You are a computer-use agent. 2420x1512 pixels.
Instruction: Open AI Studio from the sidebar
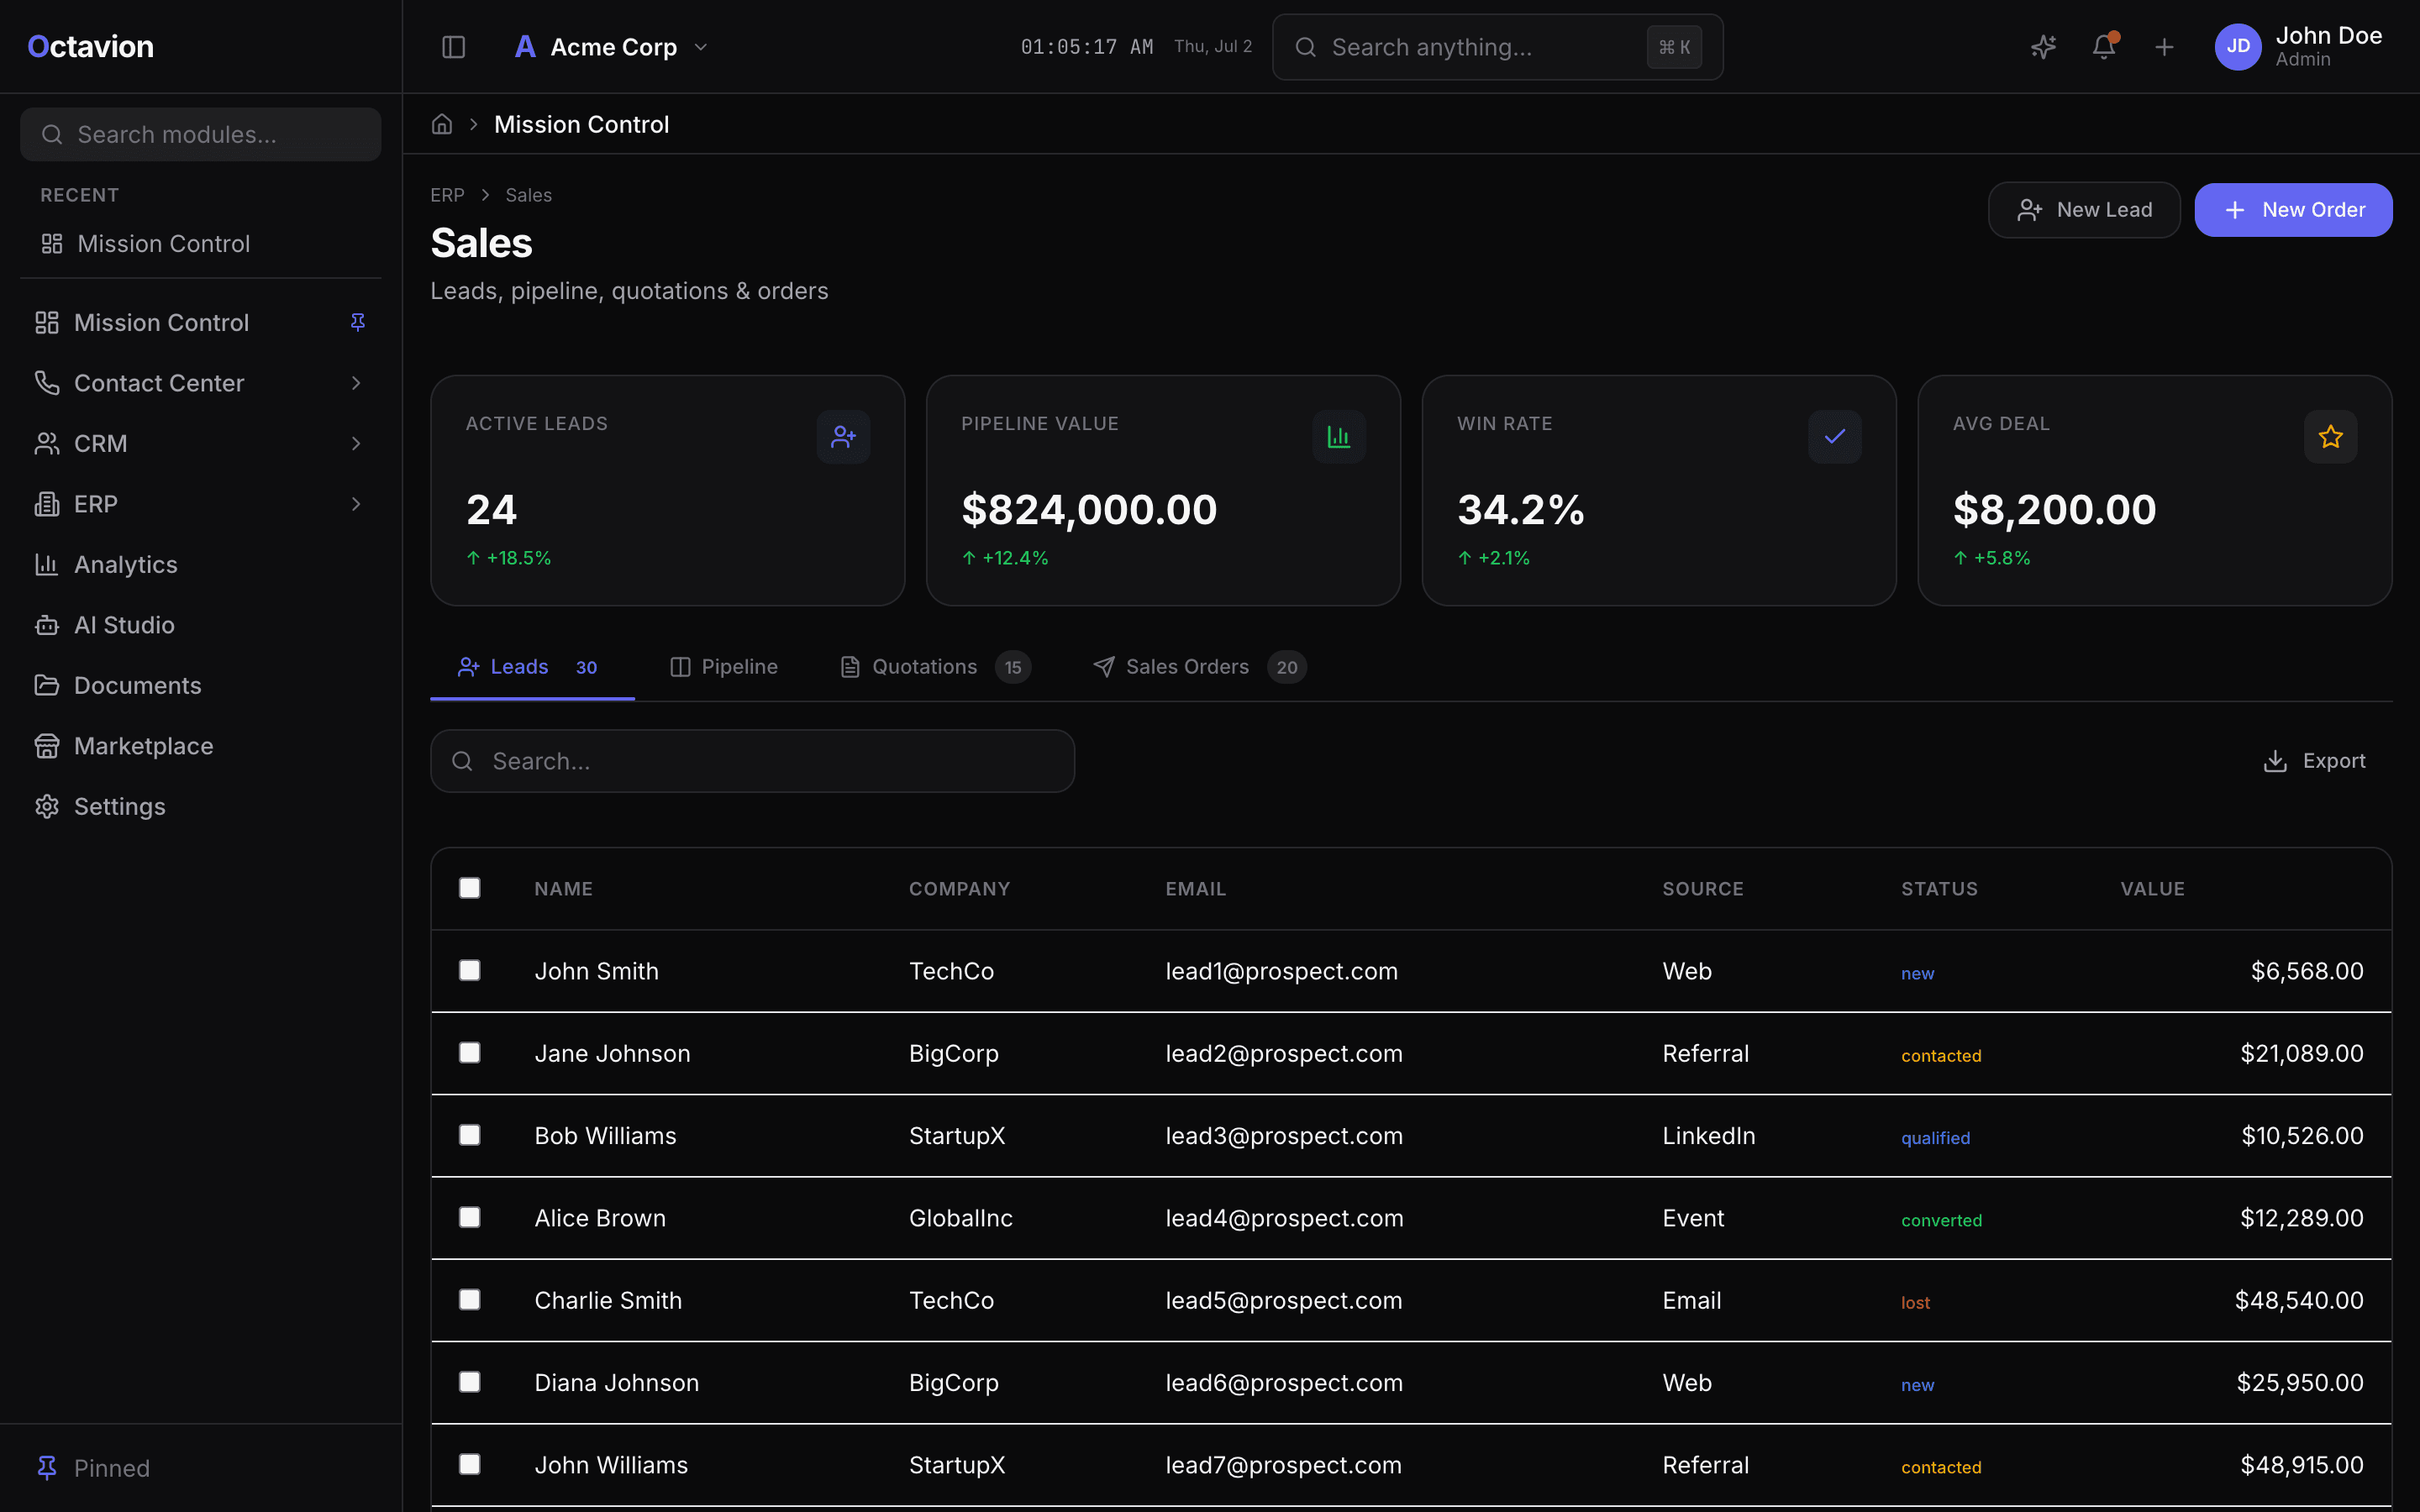200,625
